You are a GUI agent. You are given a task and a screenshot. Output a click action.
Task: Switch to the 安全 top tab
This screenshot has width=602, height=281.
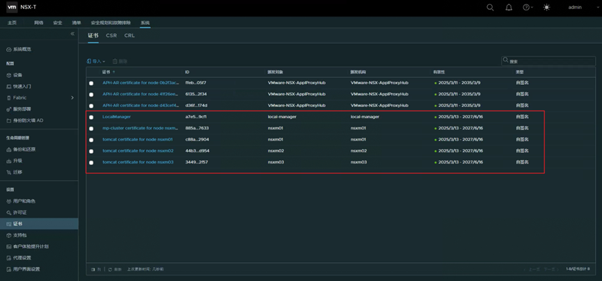(58, 23)
